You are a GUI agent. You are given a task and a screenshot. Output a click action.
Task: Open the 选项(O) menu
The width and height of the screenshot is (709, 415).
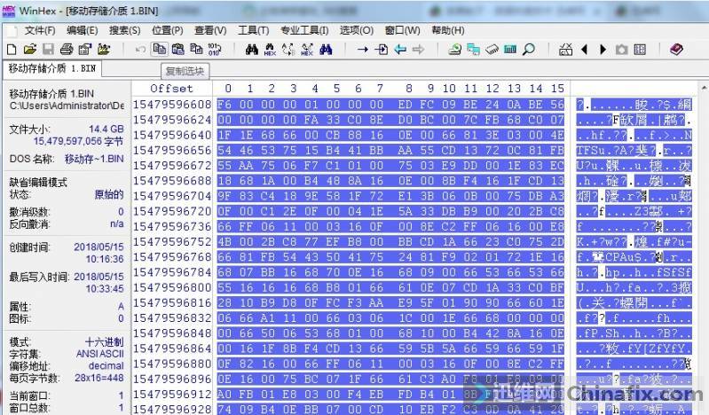click(x=357, y=30)
